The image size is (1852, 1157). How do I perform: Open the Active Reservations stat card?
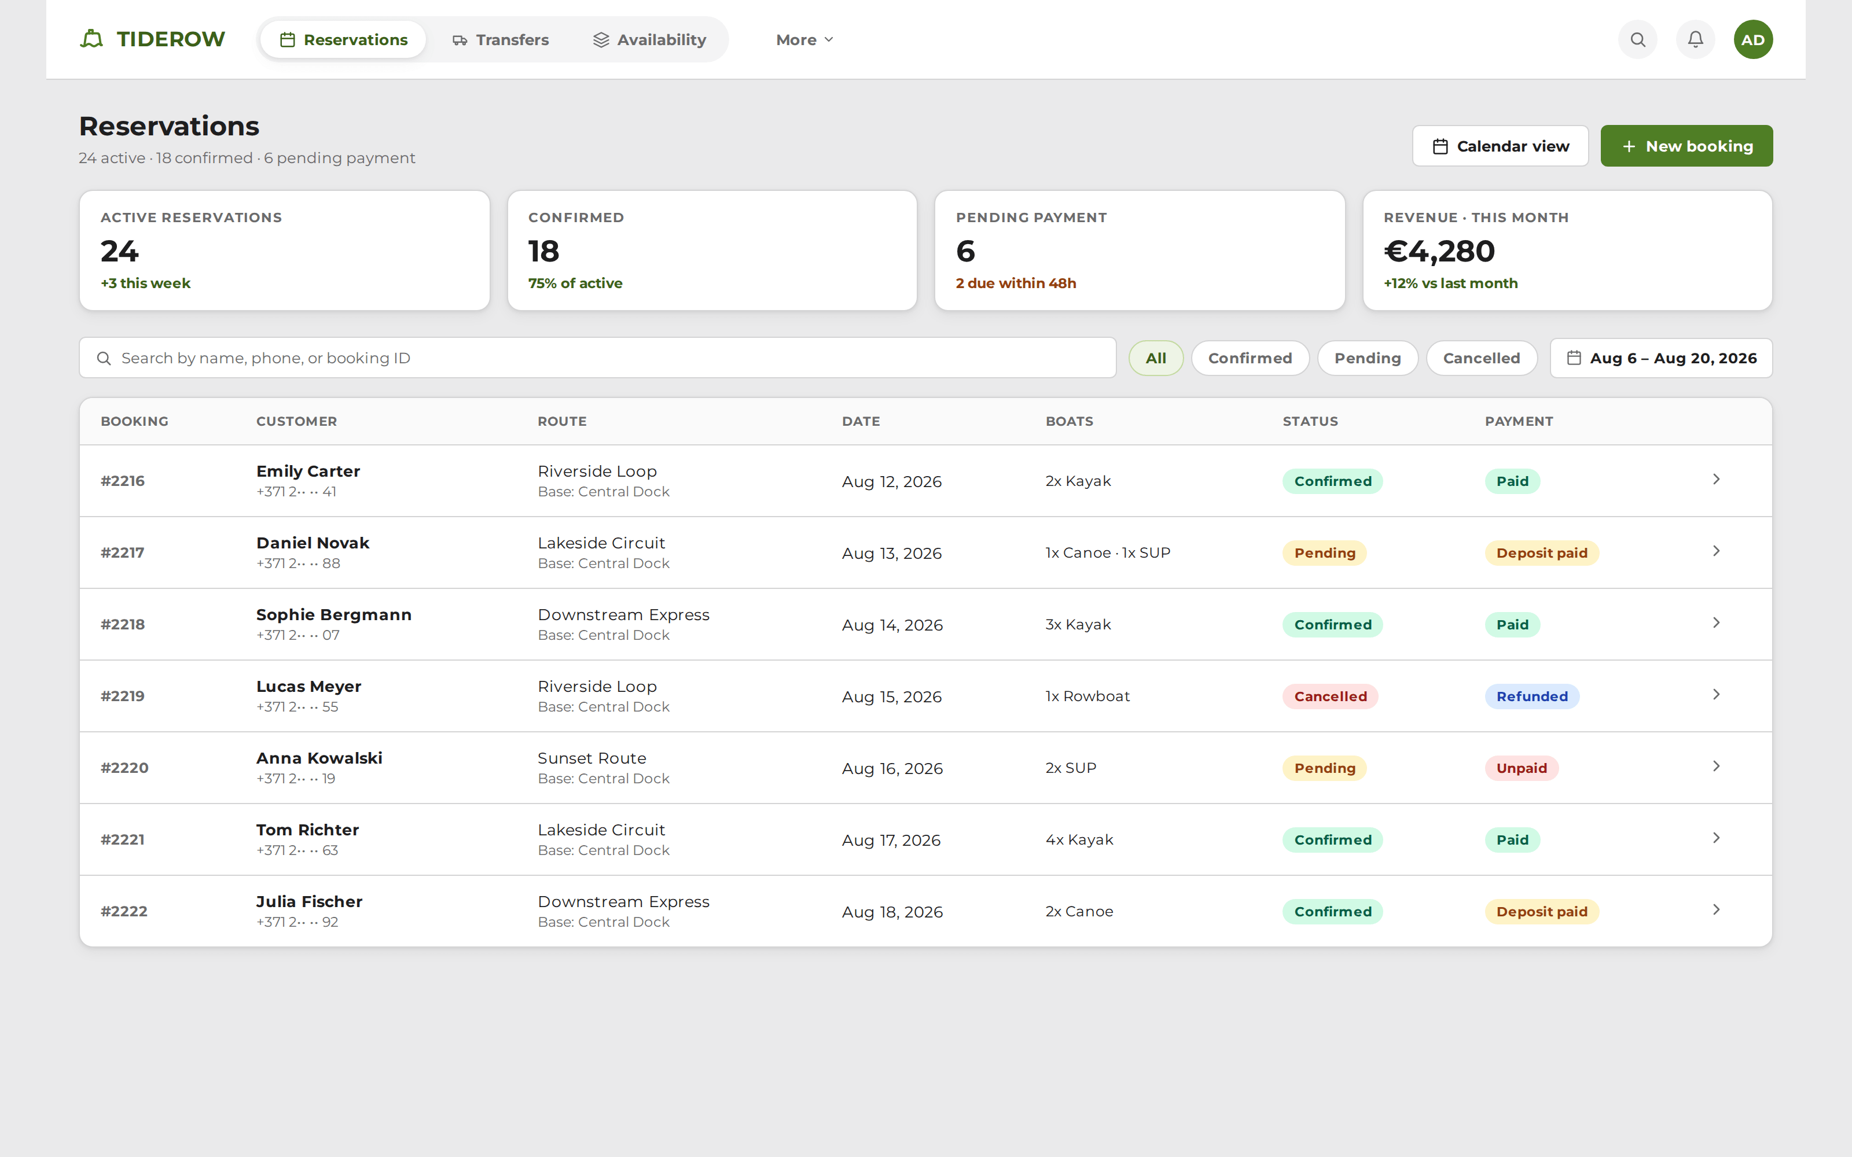(284, 250)
